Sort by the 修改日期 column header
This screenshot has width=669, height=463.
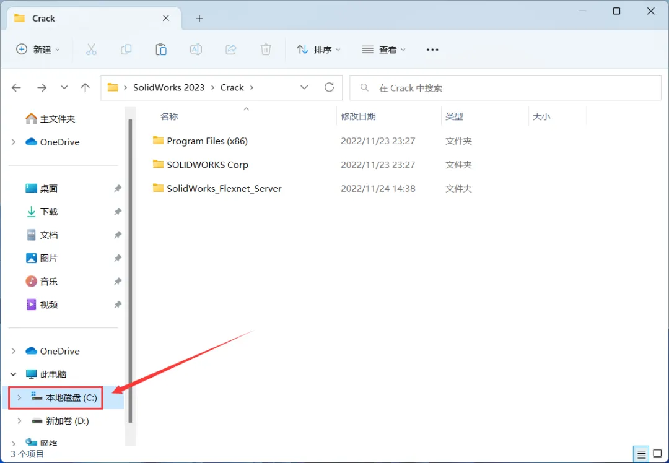358,116
